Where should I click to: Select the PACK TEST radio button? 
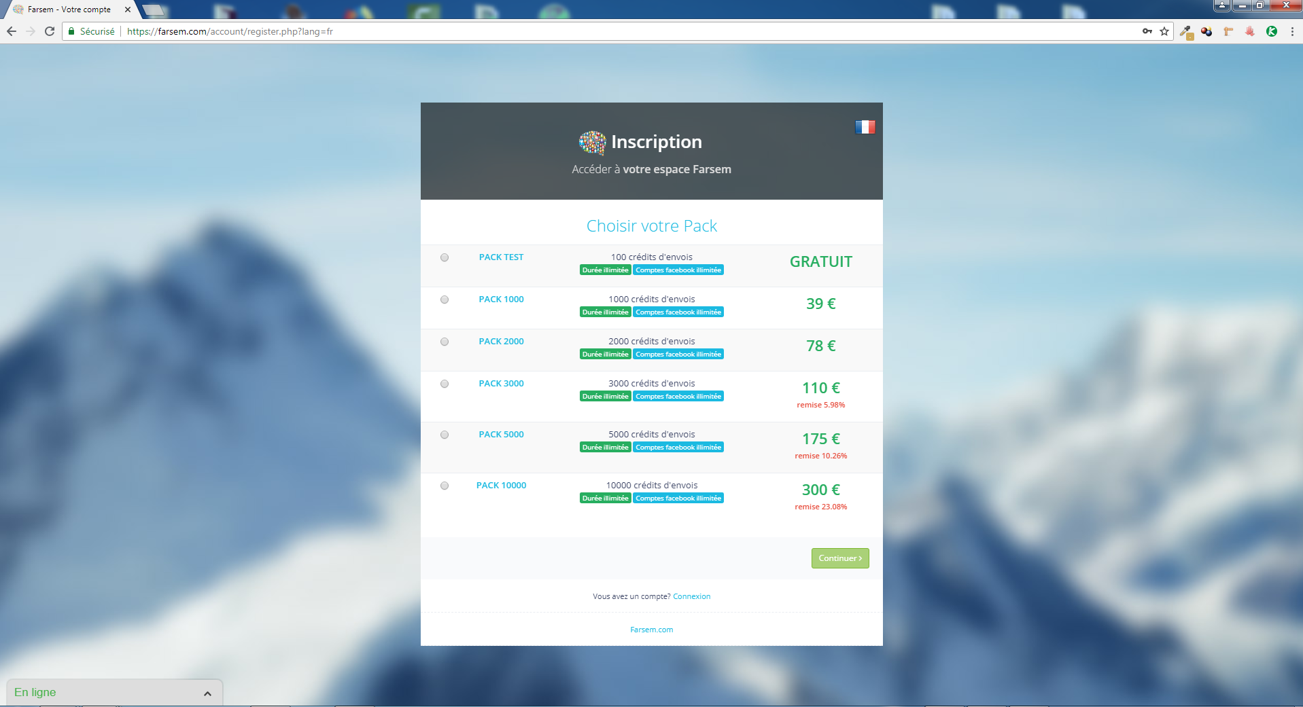(x=445, y=257)
